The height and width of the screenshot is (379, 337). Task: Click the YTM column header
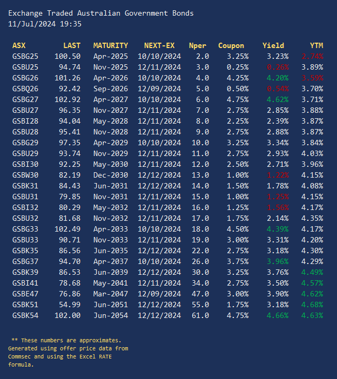pos(316,46)
